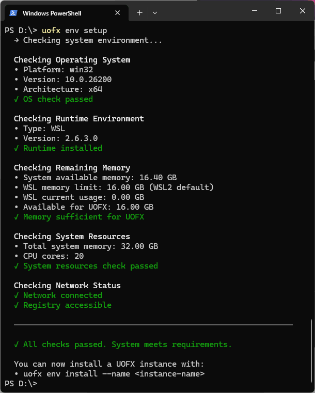Screen dimensions: 315x393
Task: Click the PowerShell icon in the tab
Action: pos(14,13)
